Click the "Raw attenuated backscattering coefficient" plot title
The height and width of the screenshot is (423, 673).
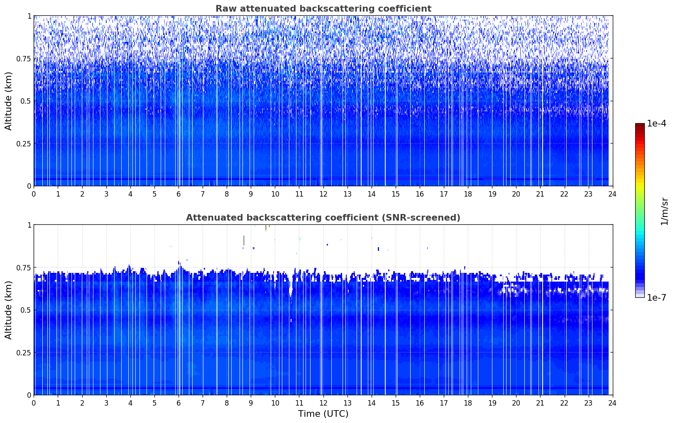click(x=323, y=9)
